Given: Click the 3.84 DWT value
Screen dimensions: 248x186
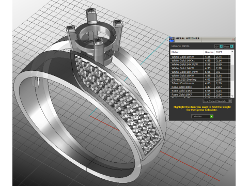Looking at the screenshot, I should [219, 95].
